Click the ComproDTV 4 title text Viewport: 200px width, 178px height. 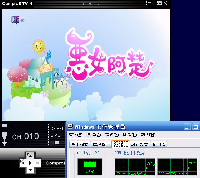click(x=17, y=3)
